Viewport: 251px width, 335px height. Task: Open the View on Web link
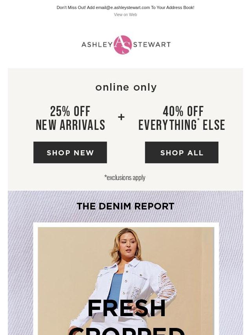point(125,15)
